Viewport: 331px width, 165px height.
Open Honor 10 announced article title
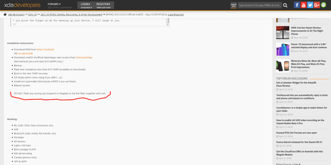(x=309, y=46)
